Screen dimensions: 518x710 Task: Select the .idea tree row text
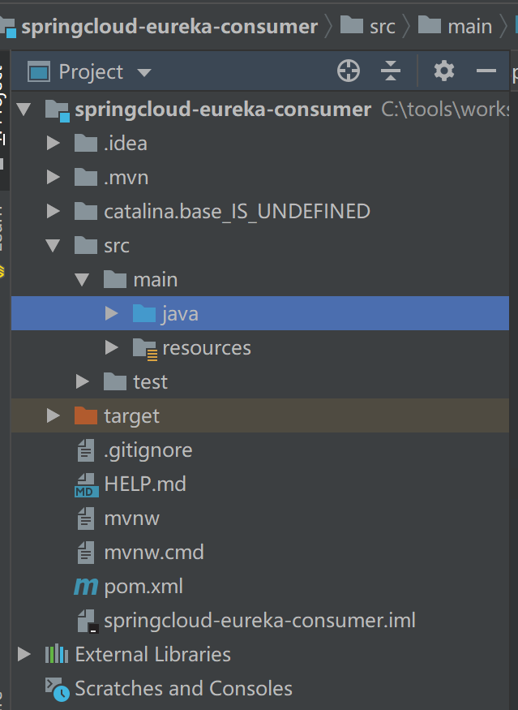click(x=126, y=144)
